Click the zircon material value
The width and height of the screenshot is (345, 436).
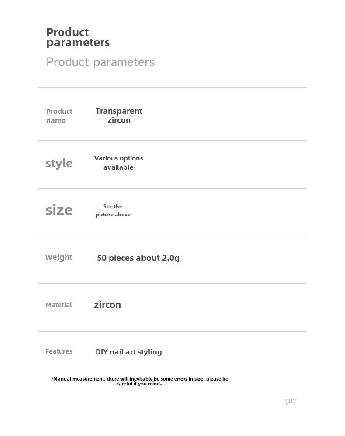(107, 305)
